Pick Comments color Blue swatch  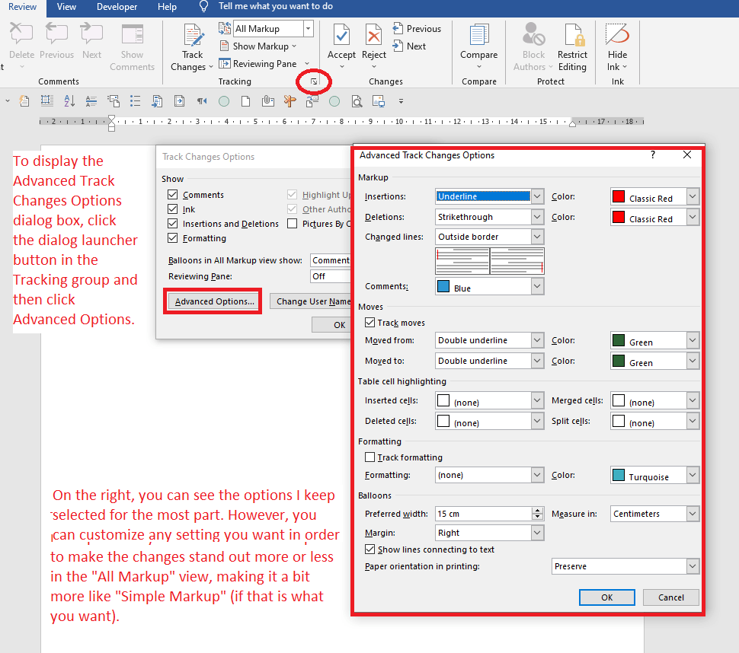coord(443,286)
